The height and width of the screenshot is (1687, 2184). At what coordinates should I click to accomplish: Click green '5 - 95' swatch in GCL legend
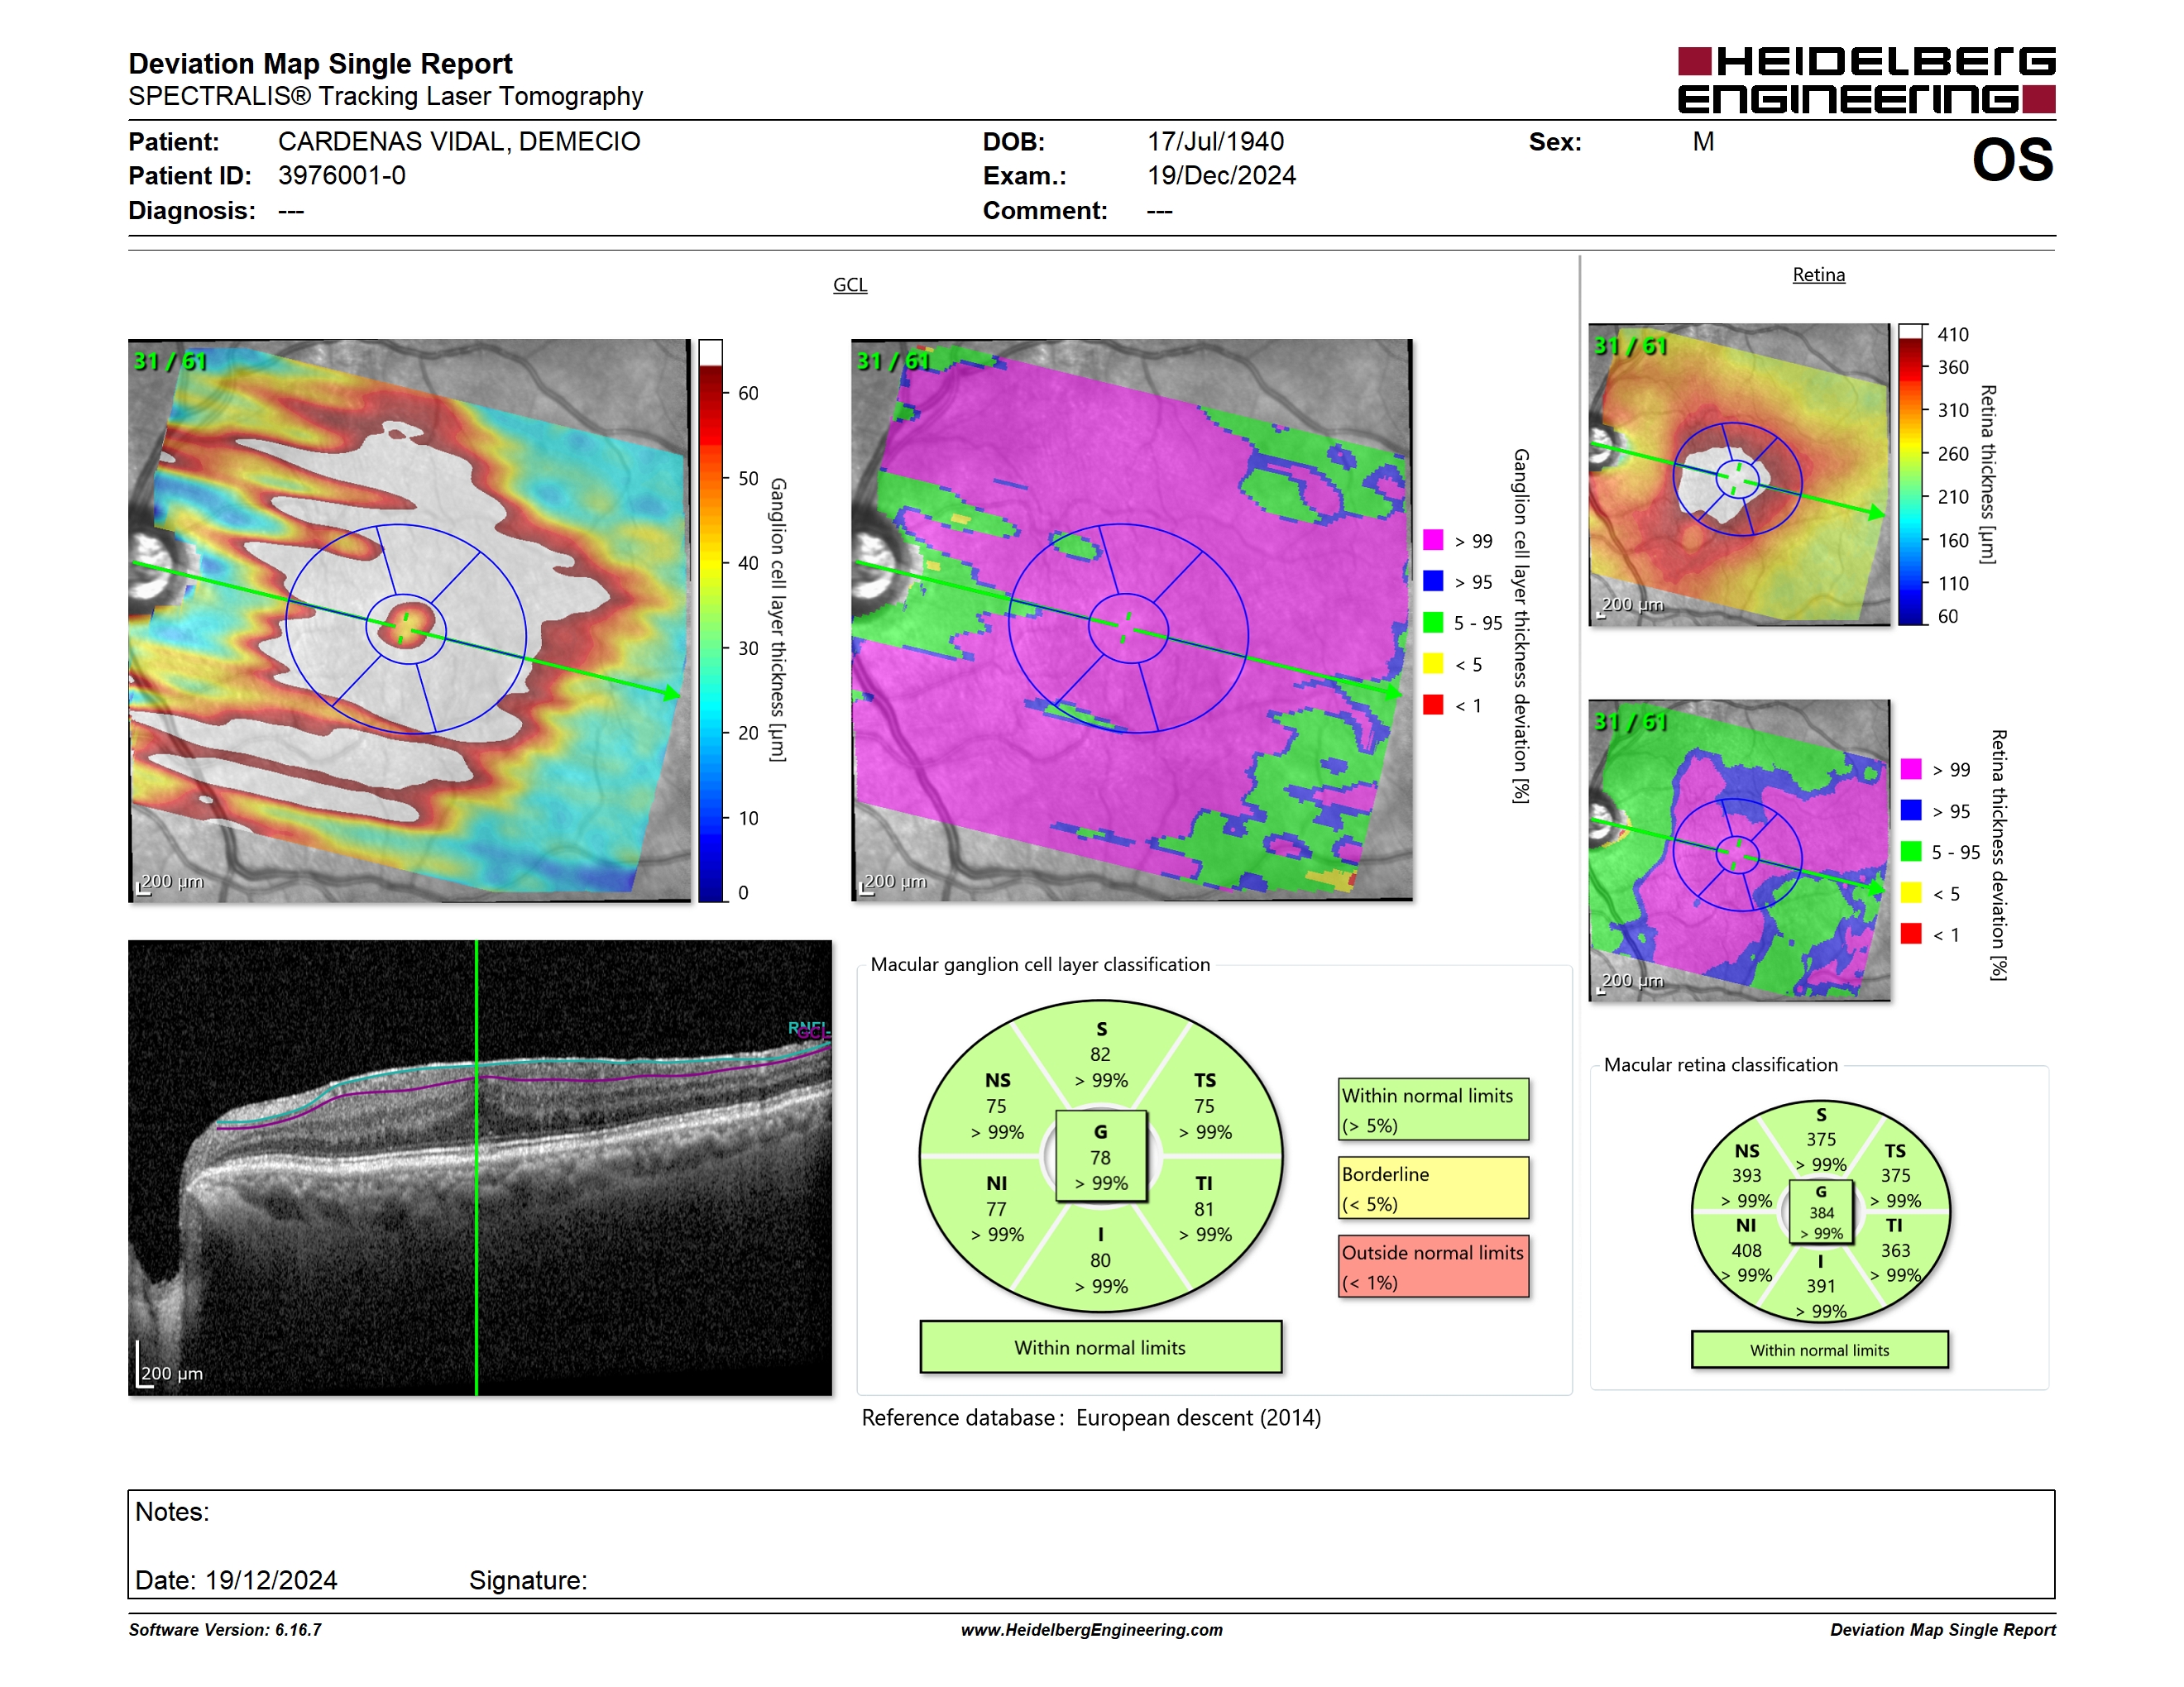tap(1433, 623)
